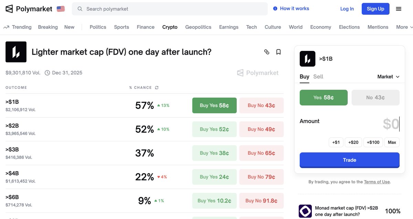Add +$100 to the amount
Viewport: 413px width, 219px height.
[x=373, y=142]
